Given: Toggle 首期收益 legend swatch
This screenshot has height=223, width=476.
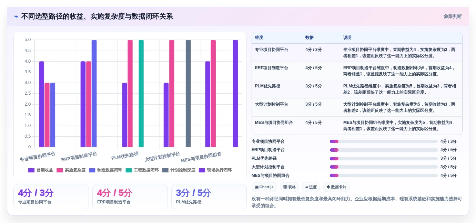Looking at the screenshot, I should coord(31,170).
